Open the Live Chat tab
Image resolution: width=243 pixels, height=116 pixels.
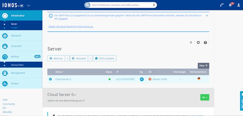tap(241, 101)
